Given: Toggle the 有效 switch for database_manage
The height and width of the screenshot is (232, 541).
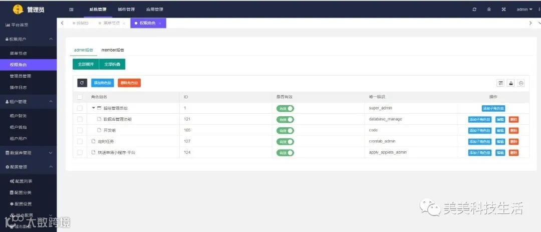Looking at the screenshot, I should point(285,119).
